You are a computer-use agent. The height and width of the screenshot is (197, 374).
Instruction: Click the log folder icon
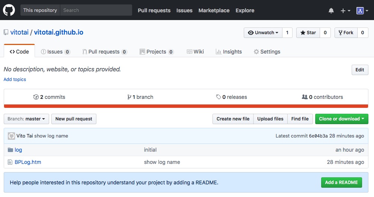point(10,150)
